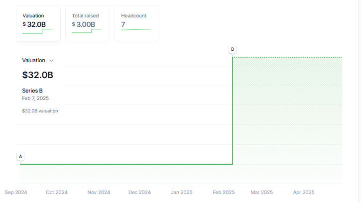Click the chevron beside Valuation

point(52,61)
